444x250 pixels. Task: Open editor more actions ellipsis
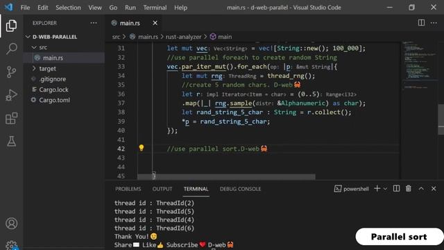(434, 23)
